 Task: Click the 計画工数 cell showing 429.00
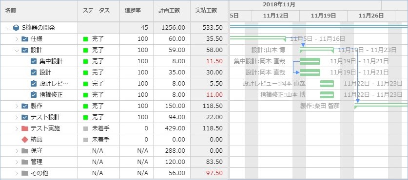(x=172, y=128)
